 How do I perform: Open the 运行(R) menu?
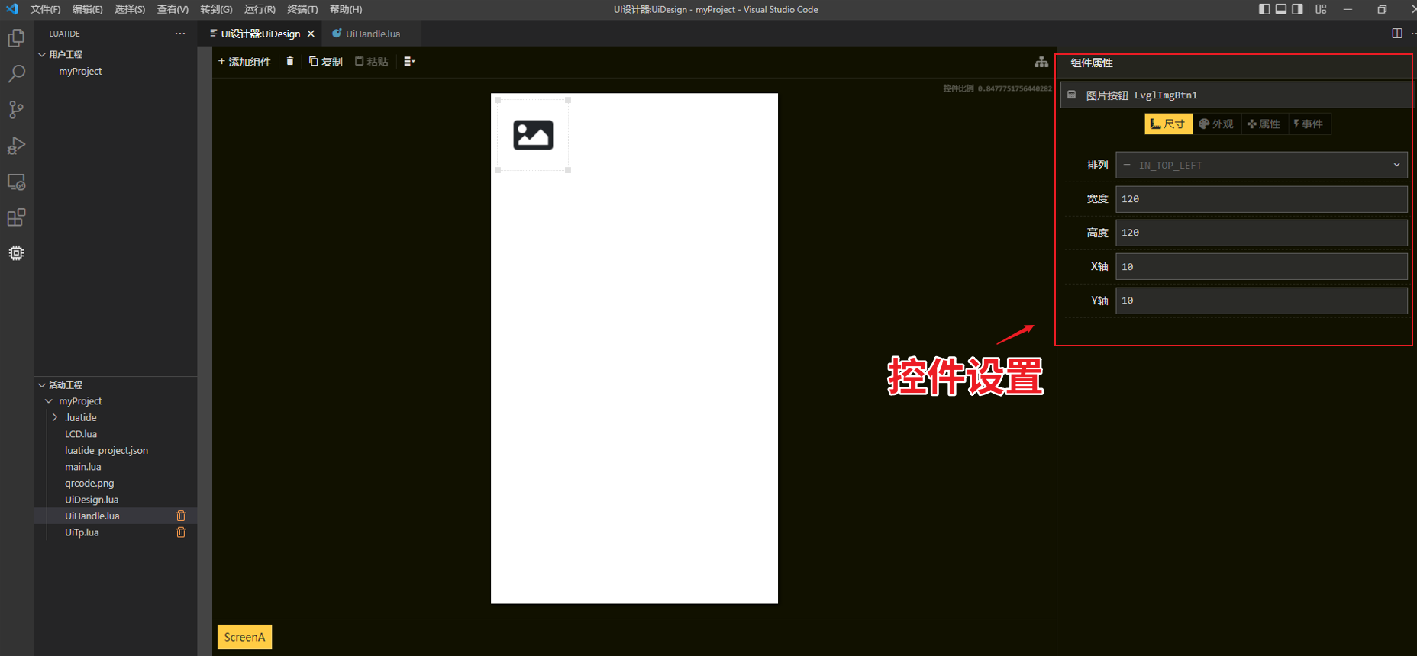click(260, 9)
